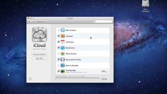This screenshot has width=167, height=94.
Task: Close the iCloud preferences window
Action: [28, 18]
